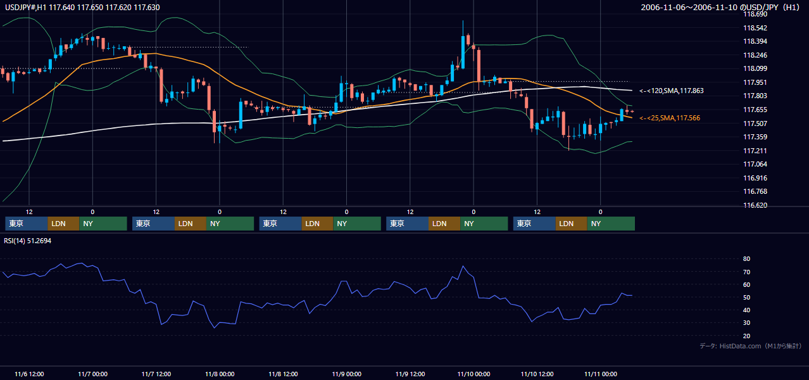Viewport: 809px width, 380px height.
Task: Click the 東京 session block for 11/6
Action: click(x=27, y=224)
